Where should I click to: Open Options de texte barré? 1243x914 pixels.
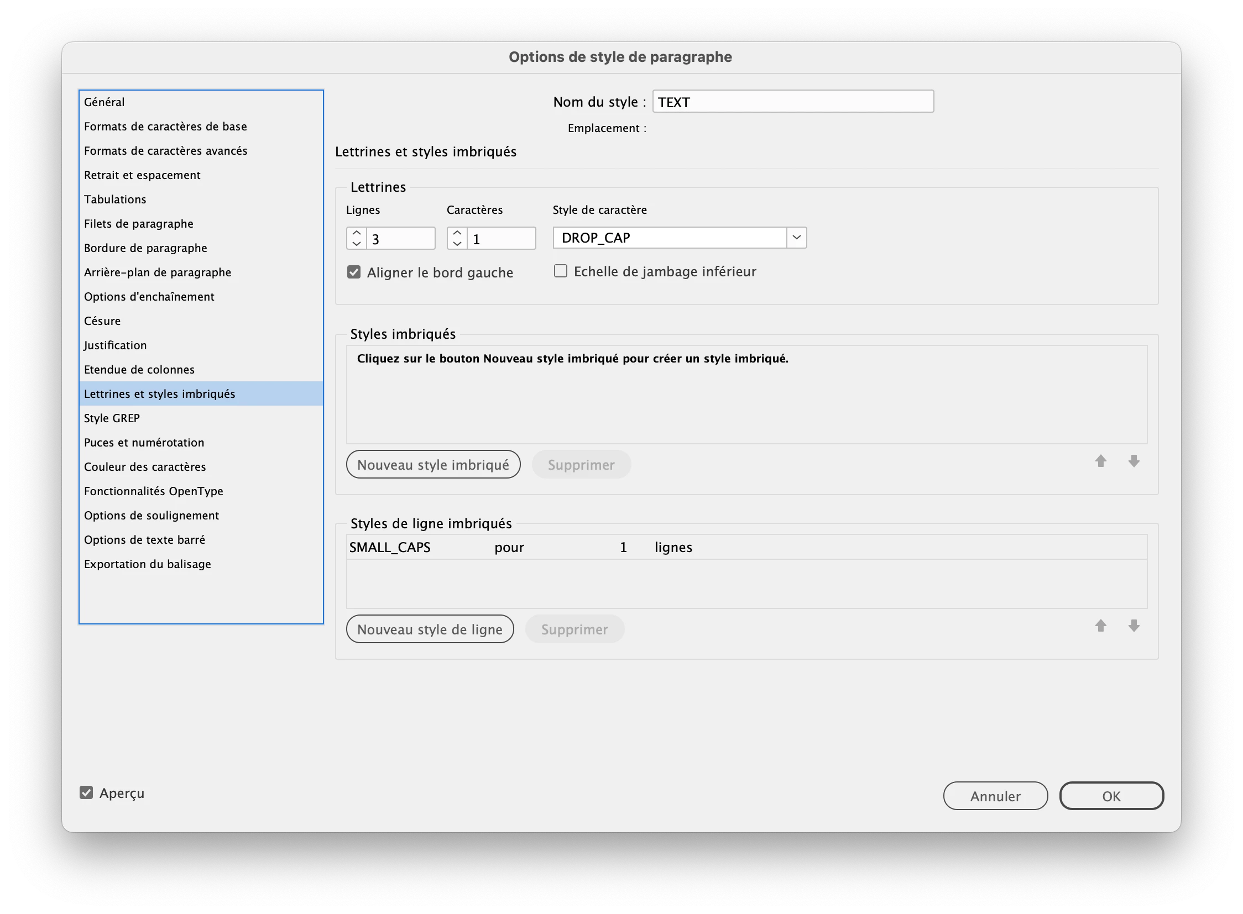click(x=201, y=540)
